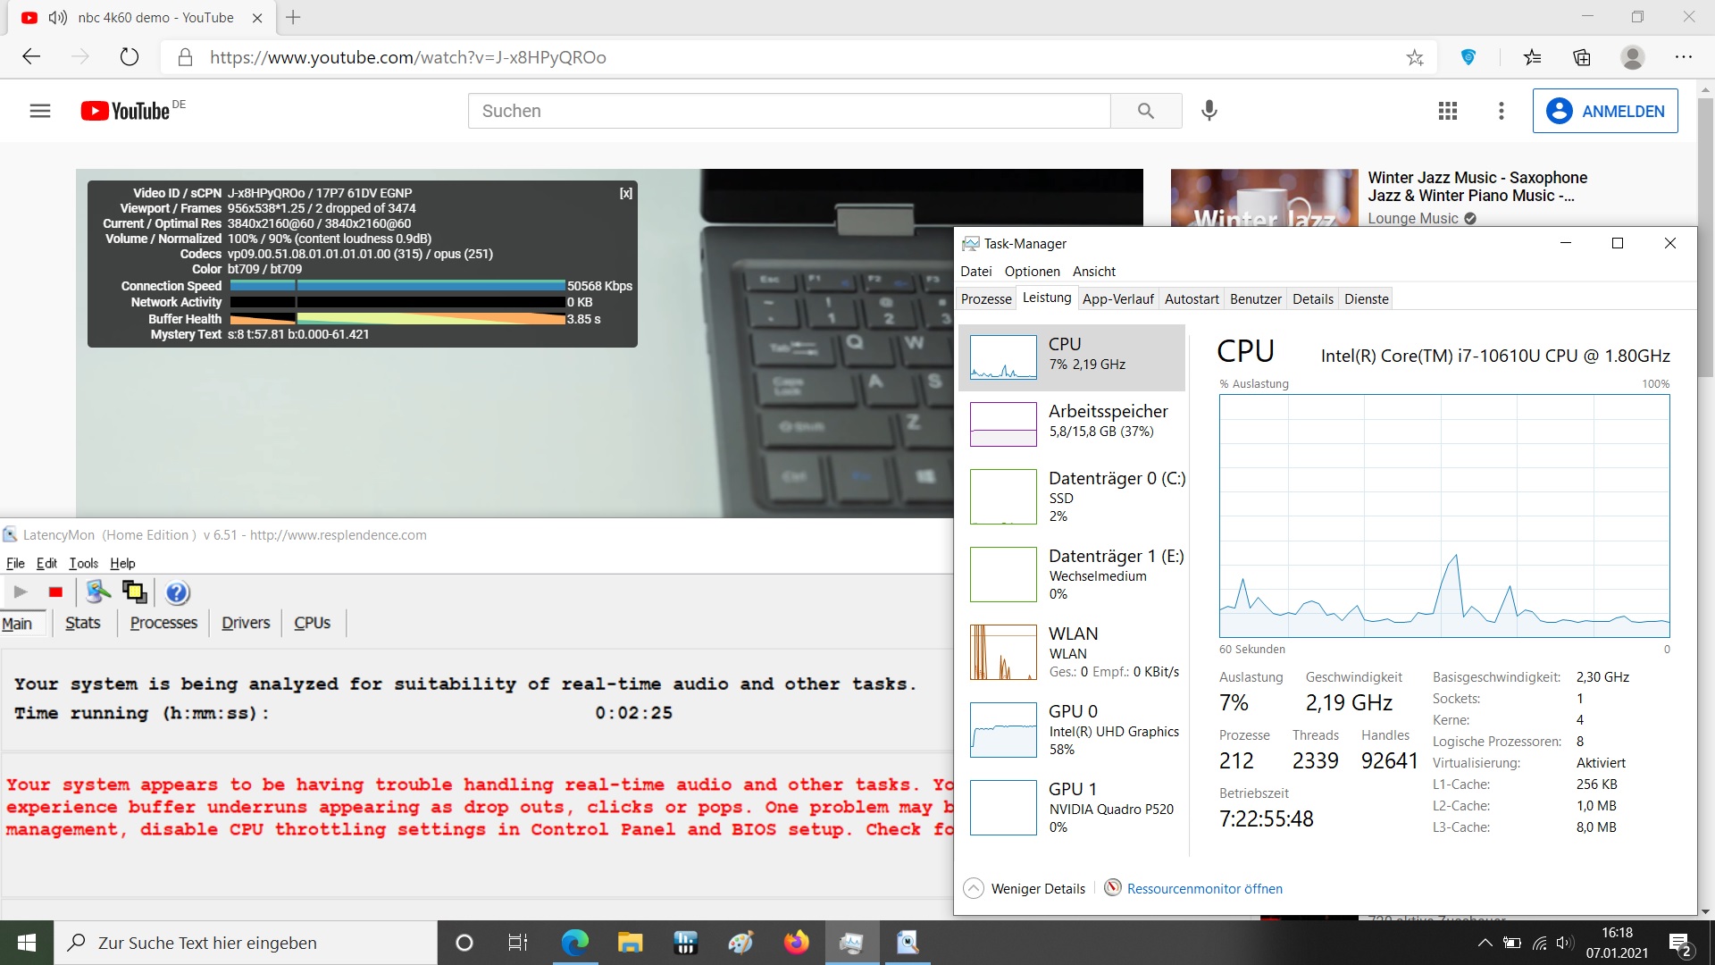
Task: Open YouTube hamburger guide menu
Action: (40, 111)
